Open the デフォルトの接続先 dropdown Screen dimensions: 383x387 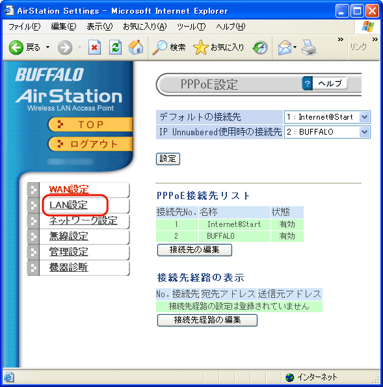pos(327,117)
